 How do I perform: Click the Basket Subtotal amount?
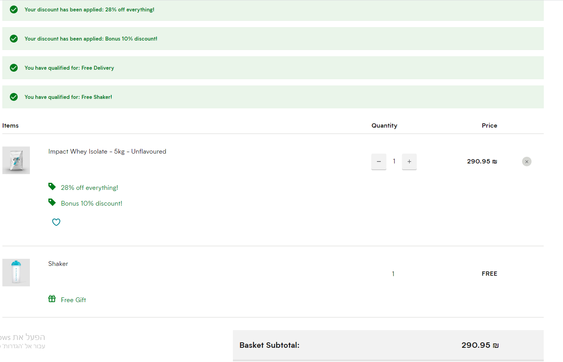tap(480, 345)
